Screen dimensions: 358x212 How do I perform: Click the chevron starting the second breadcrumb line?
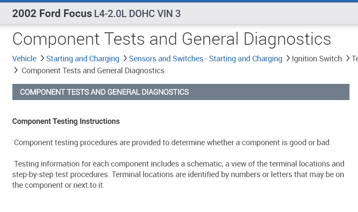tap(16, 71)
